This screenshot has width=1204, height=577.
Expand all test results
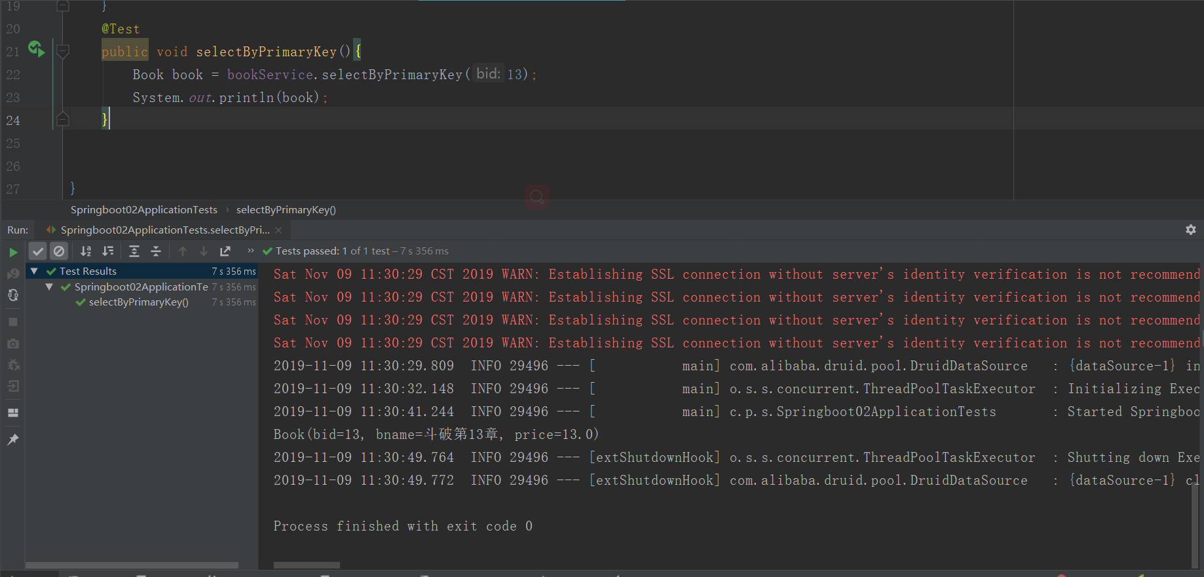[x=134, y=251]
